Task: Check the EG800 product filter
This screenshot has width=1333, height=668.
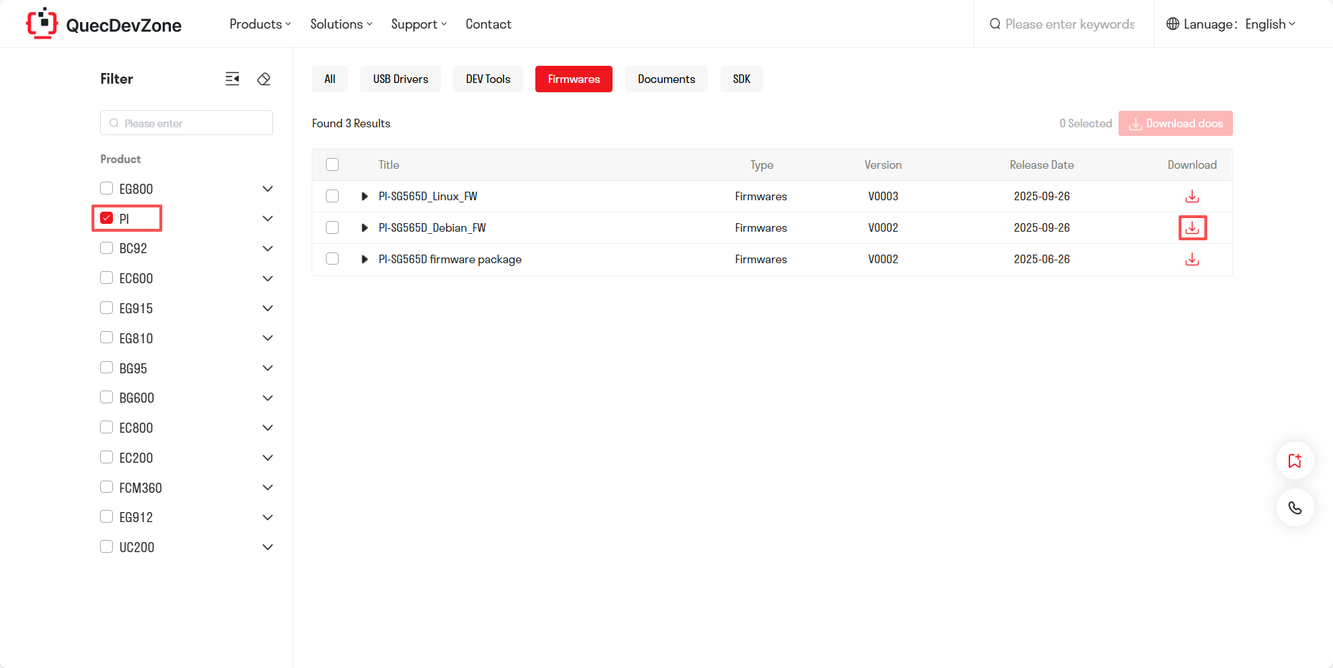Action: (106, 188)
